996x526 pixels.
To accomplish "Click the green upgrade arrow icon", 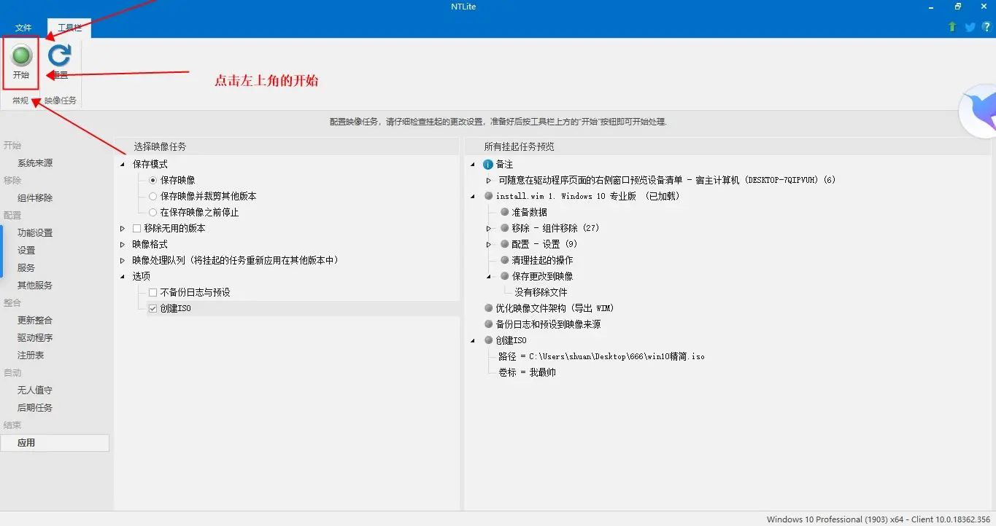I will pos(952,27).
